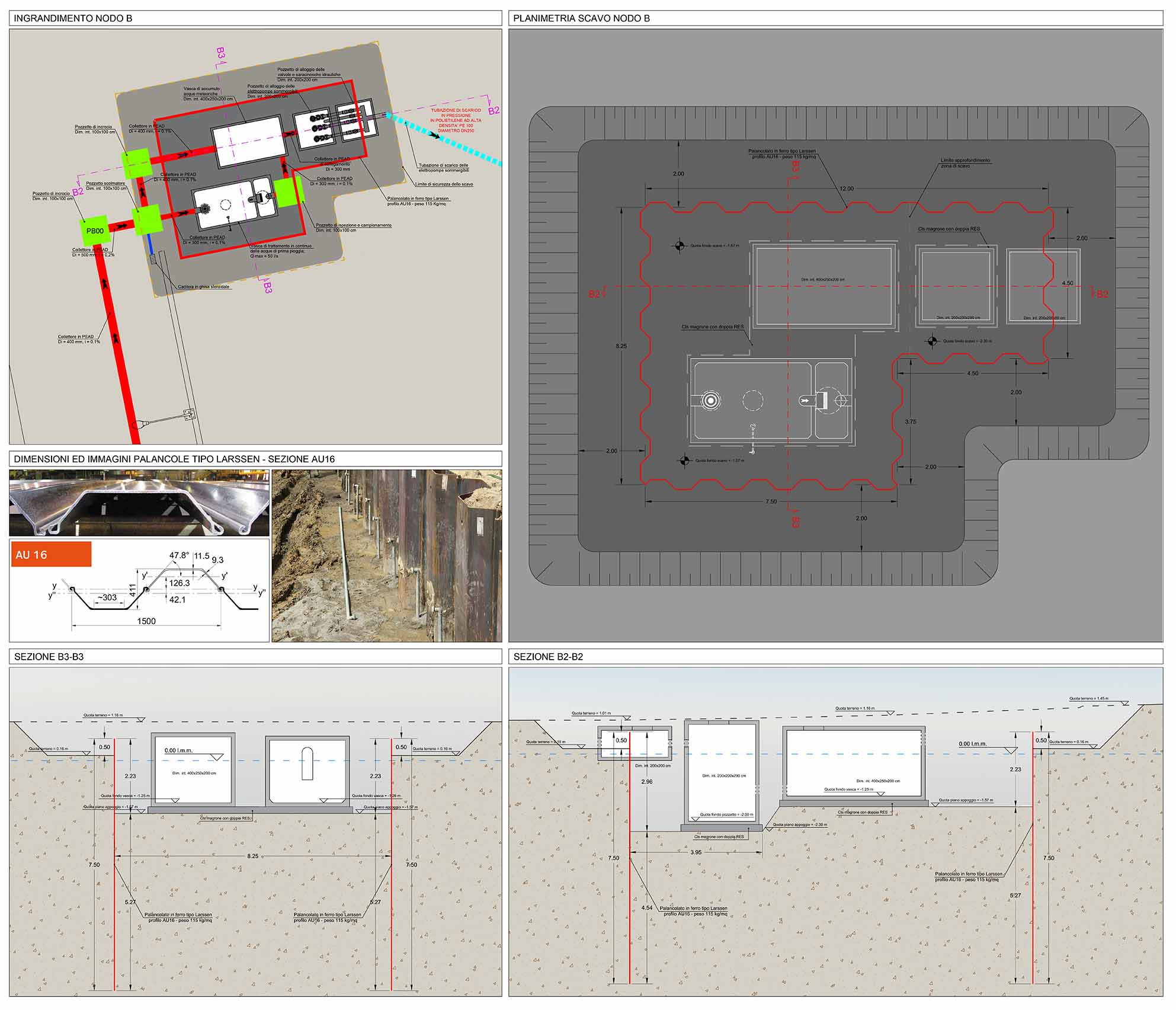
Task: Select the 'Quota fondo pozzetto = -2.00 m' label
Action: [x=727, y=814]
